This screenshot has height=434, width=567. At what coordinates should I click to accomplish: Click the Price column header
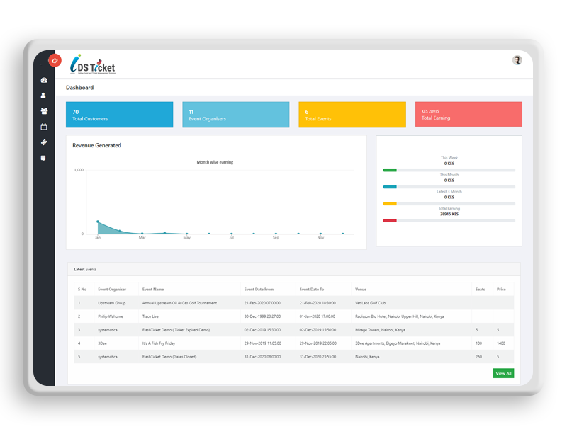click(x=501, y=289)
